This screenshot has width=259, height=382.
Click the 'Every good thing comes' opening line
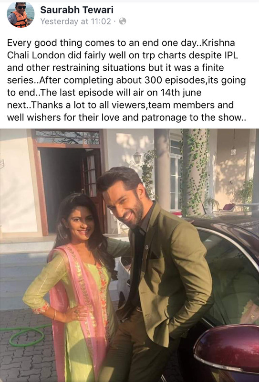pos(121,43)
